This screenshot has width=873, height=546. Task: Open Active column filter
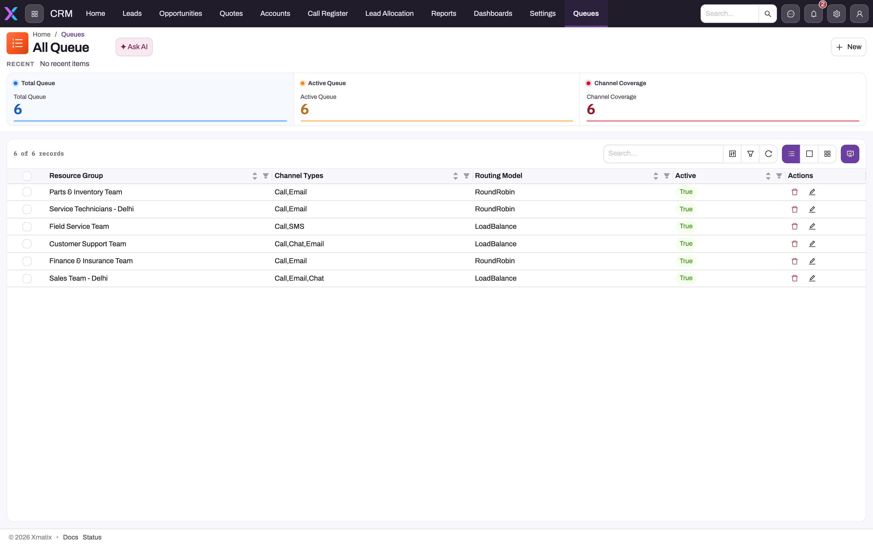[779, 176]
